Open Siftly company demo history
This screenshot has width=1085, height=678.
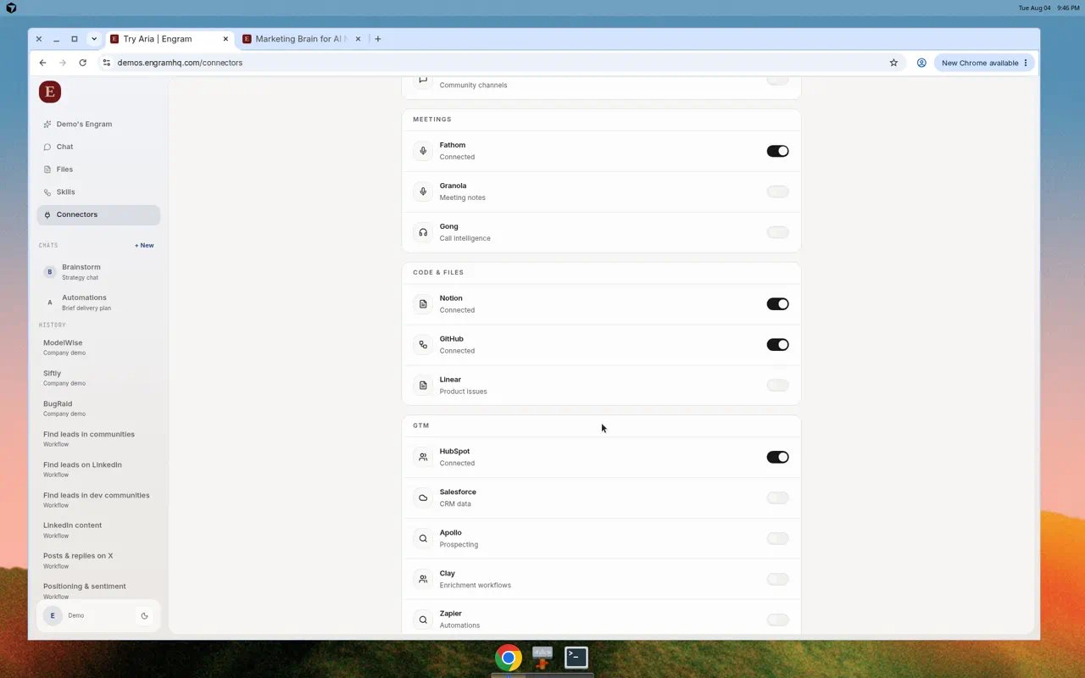pos(98,378)
